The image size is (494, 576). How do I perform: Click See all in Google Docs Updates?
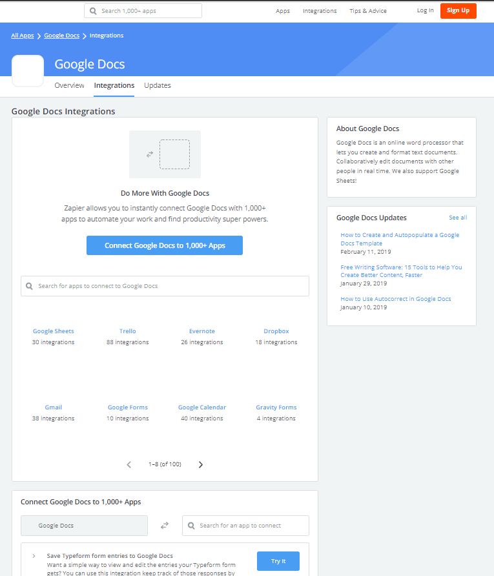click(x=458, y=218)
